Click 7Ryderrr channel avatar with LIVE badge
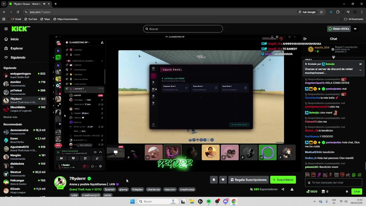Screen dimensions: 366x206 point(60,183)
